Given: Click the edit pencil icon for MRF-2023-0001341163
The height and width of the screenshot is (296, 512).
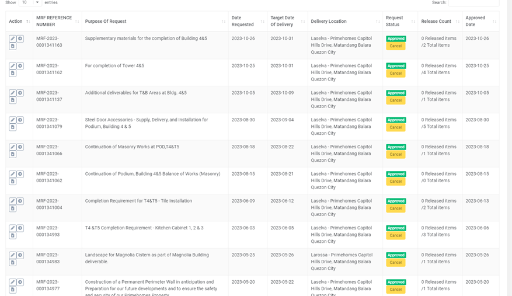Looking at the screenshot, I should click(x=12, y=39).
